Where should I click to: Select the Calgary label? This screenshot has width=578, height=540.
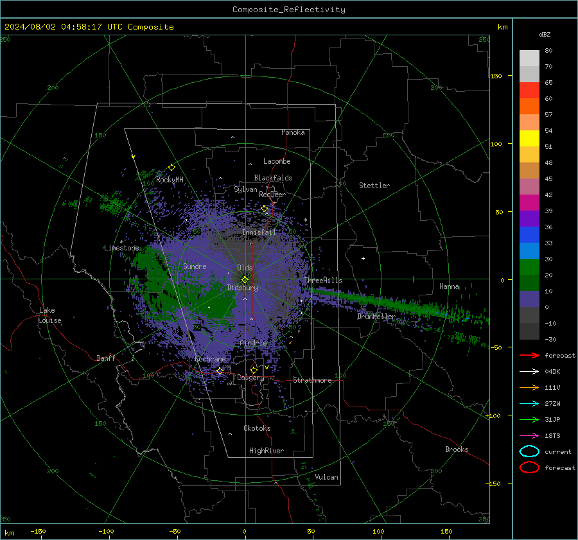250,378
